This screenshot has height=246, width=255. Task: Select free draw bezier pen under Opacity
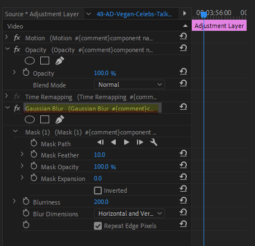click(60, 61)
